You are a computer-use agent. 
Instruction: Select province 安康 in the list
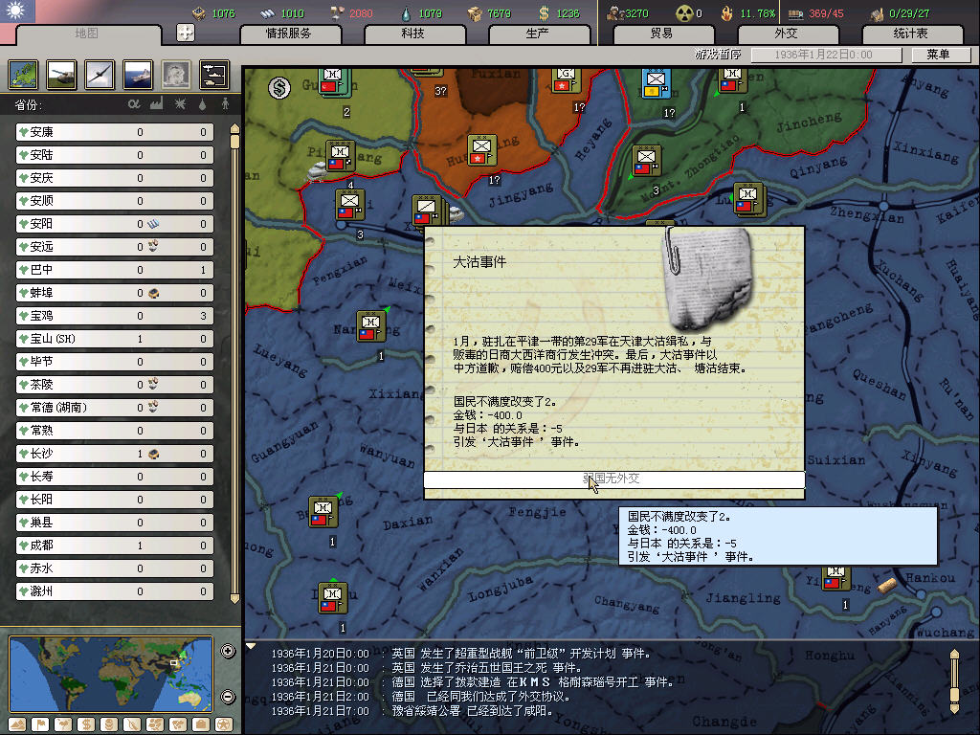[115, 132]
